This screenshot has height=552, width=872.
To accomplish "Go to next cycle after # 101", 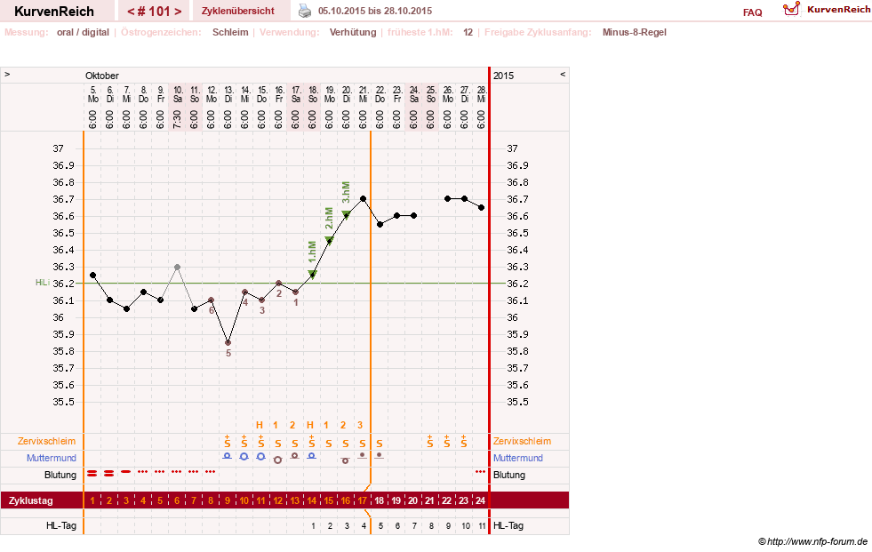I will click(178, 12).
